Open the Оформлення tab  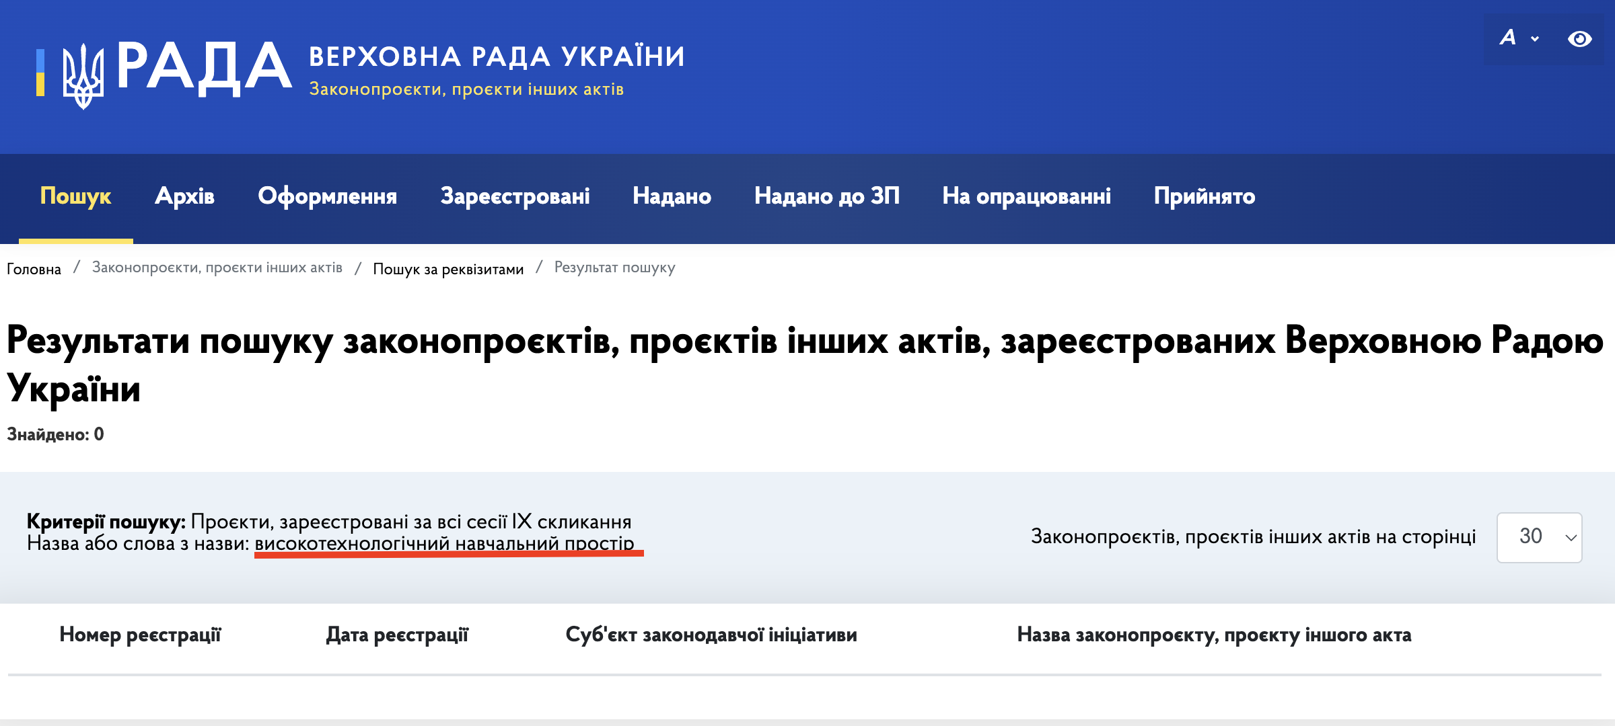coord(328,196)
